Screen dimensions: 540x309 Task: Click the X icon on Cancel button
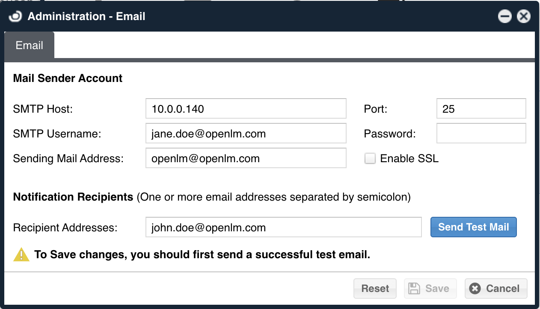click(475, 289)
